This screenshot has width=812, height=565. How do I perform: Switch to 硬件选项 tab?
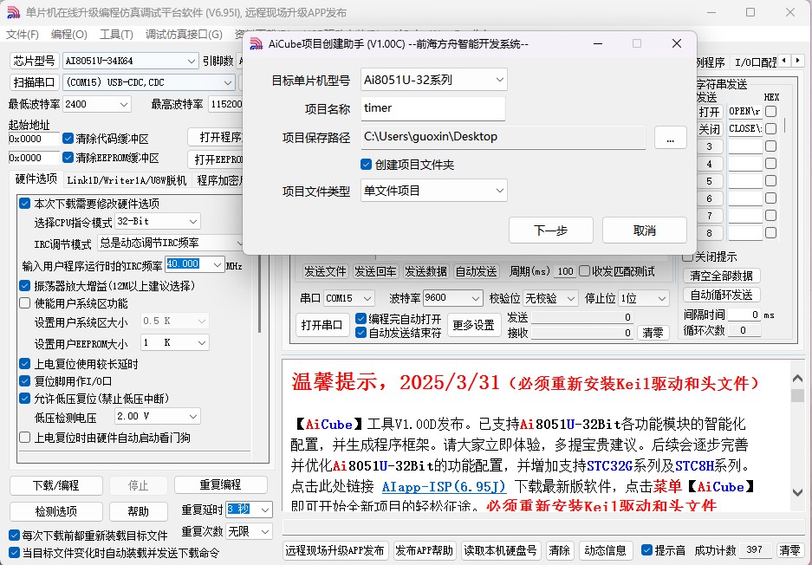[36, 179]
